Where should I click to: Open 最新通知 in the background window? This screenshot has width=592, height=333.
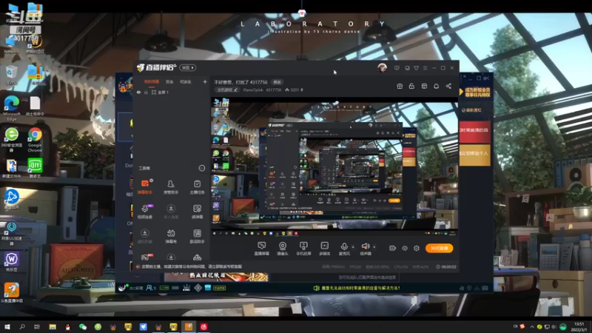point(471,110)
